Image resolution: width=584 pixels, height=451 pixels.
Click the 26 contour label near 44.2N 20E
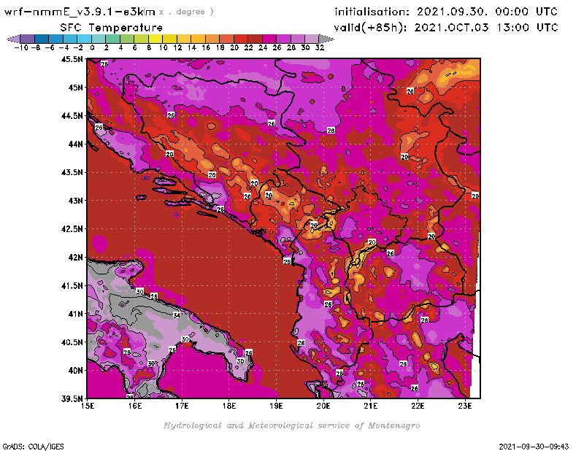click(x=331, y=130)
